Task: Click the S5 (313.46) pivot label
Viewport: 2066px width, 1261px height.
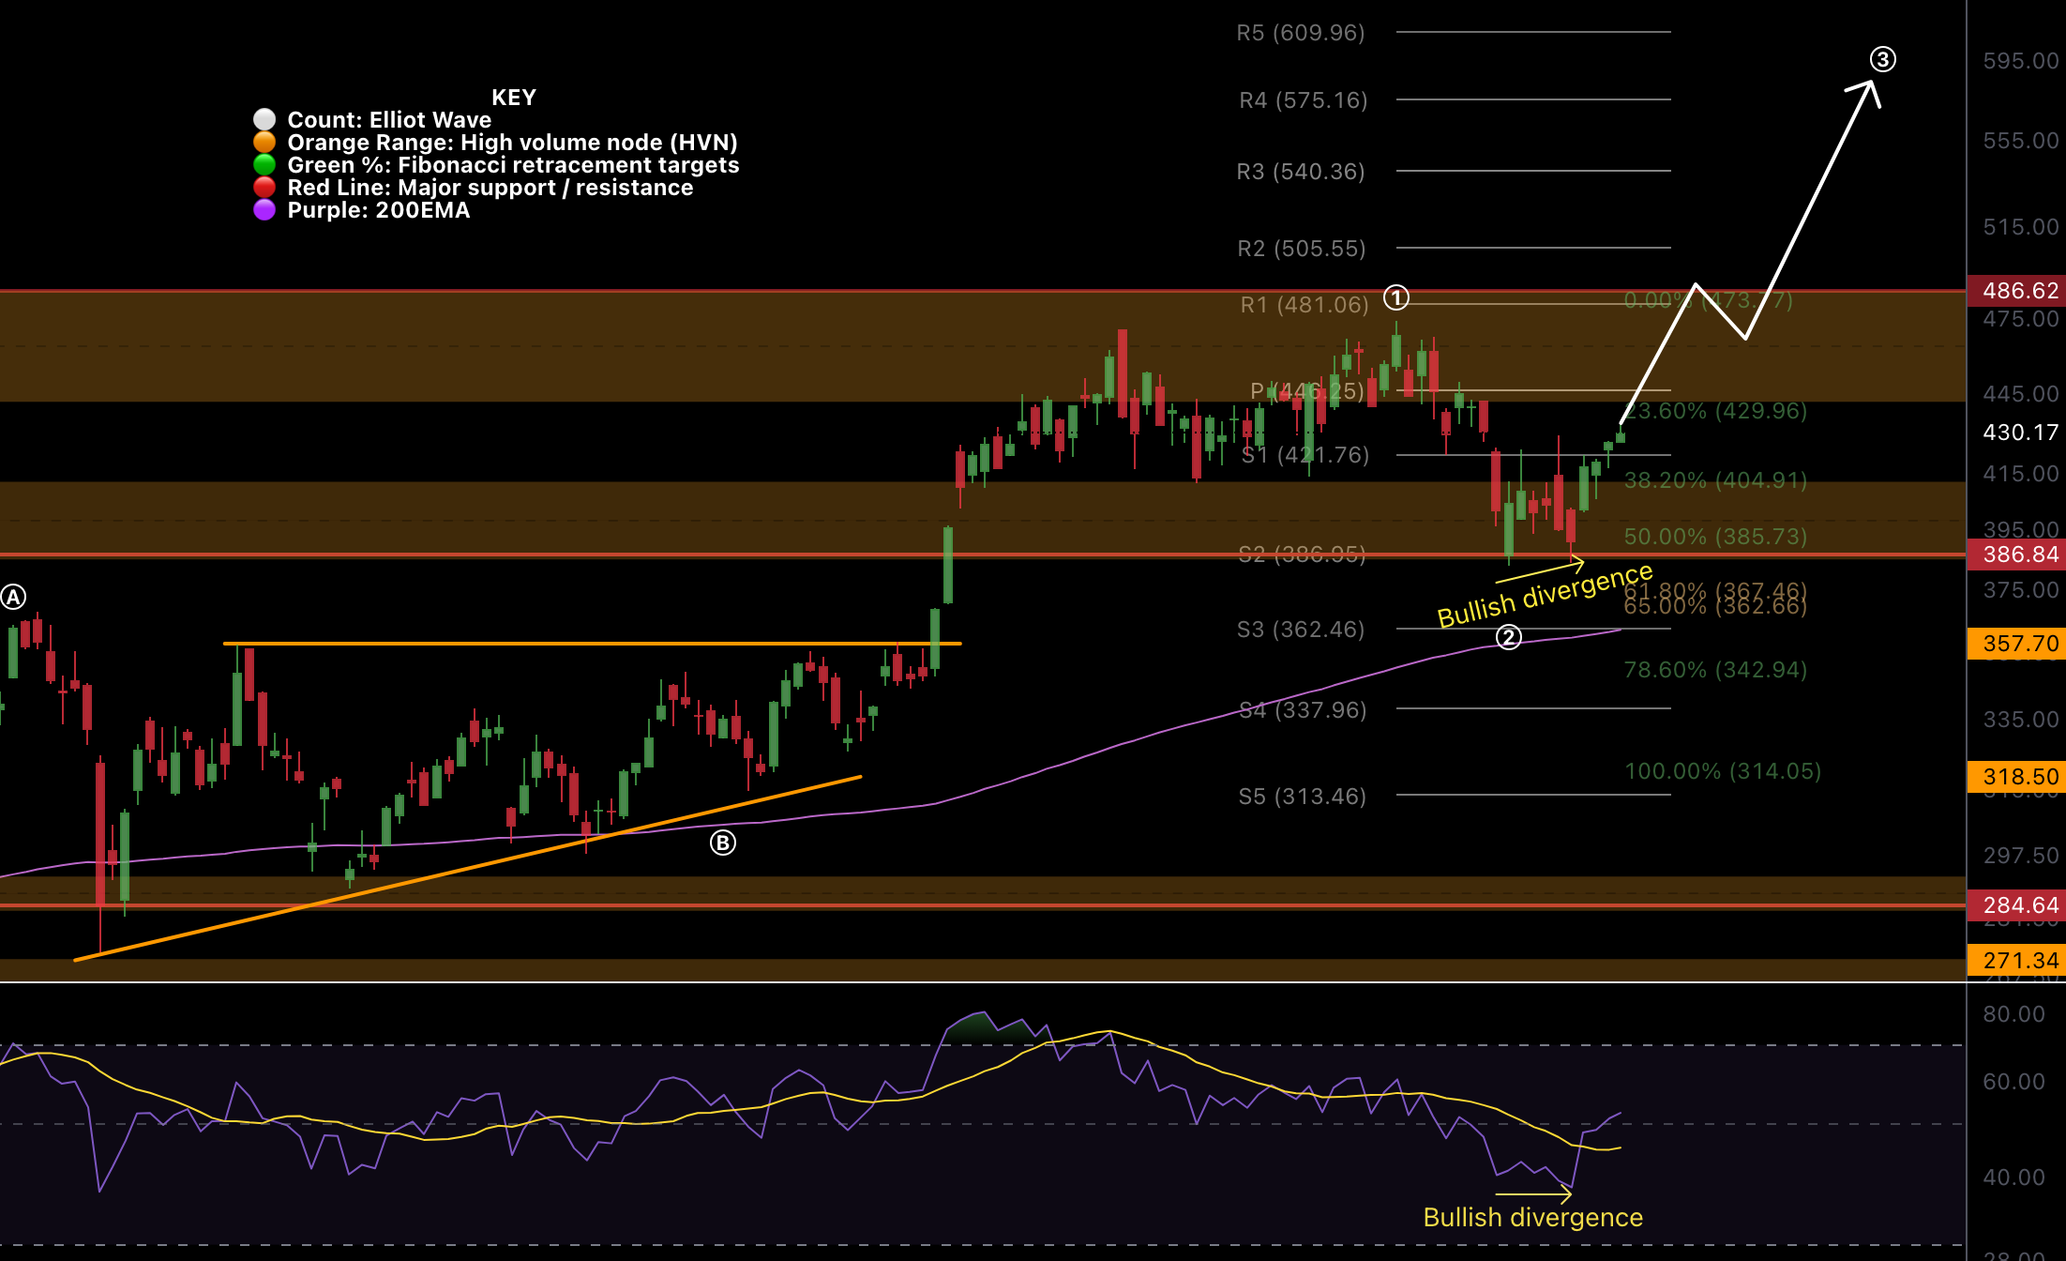Action: [1302, 796]
